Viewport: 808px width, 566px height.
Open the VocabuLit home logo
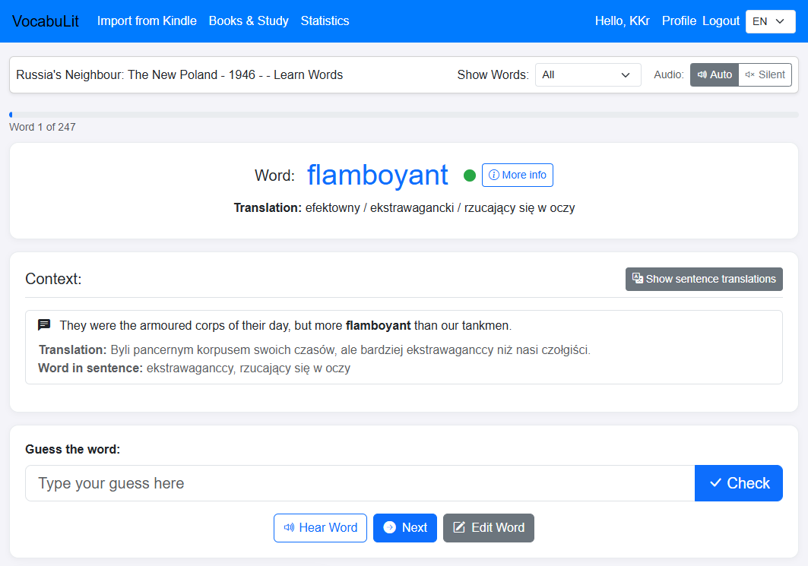tap(46, 21)
